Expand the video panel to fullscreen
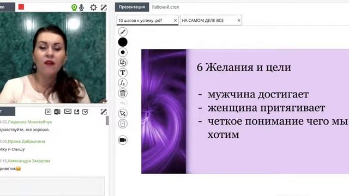349x196 pixels. point(104,7)
